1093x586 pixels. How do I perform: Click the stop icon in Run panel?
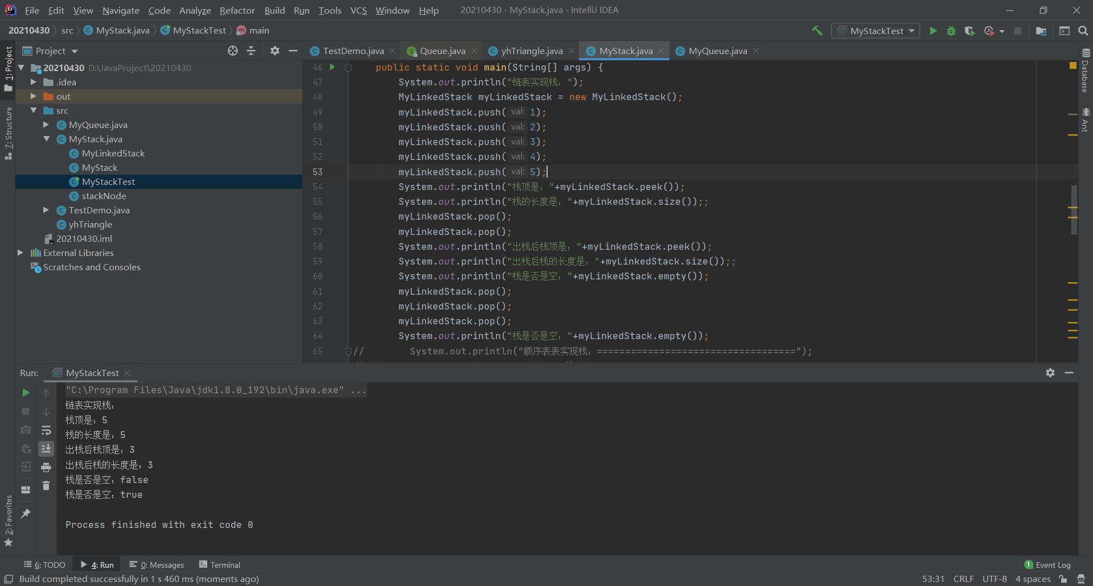(26, 411)
